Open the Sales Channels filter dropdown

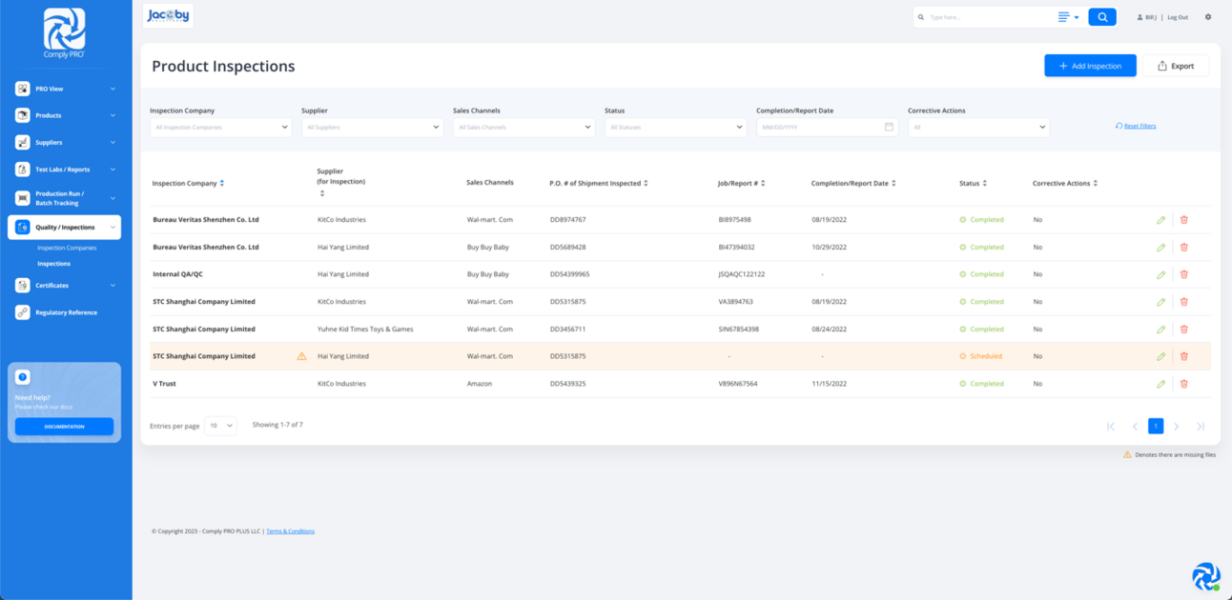[524, 127]
